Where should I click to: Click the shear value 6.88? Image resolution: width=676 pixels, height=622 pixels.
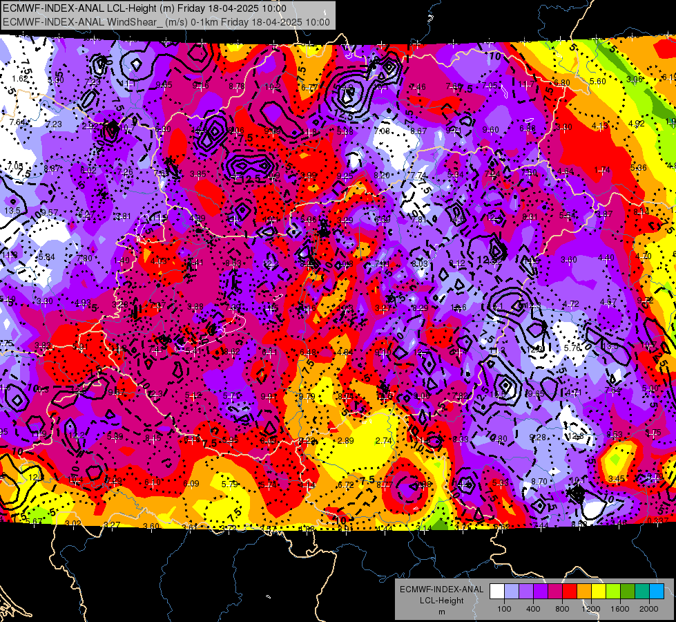point(528,128)
